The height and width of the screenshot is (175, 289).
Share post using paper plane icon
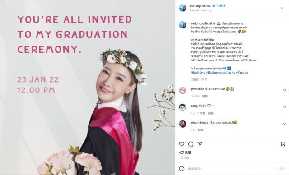click(x=200, y=144)
